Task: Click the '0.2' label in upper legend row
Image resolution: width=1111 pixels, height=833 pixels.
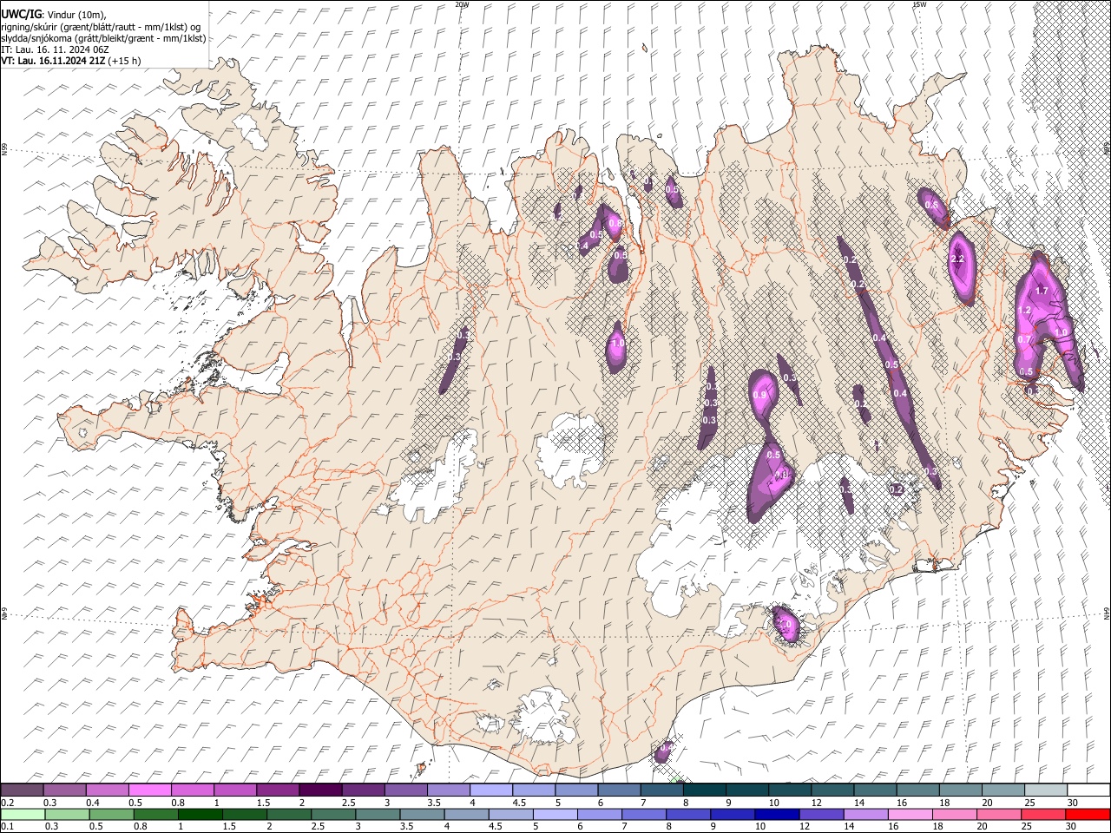Action: [7, 802]
